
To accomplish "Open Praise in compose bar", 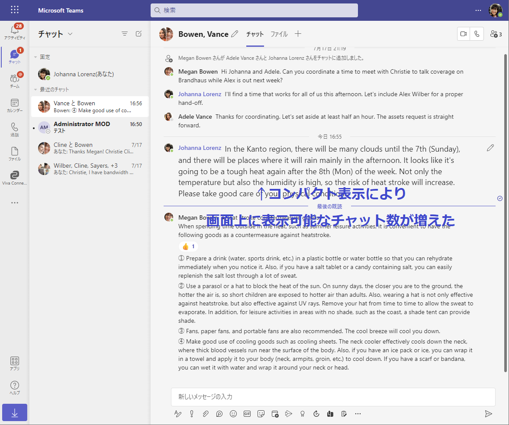I will (x=303, y=414).
